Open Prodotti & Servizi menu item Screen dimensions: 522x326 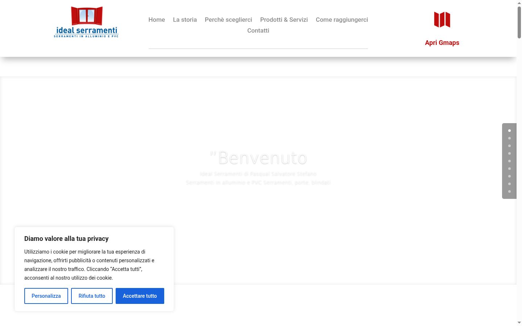[x=284, y=20]
